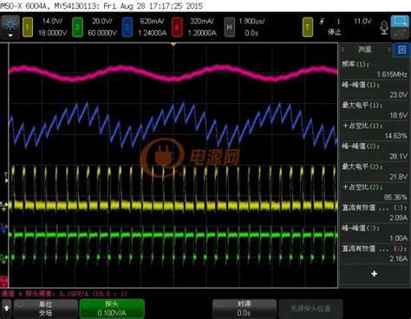Select the blue channel 3 badge
This screenshot has width=411, height=319.
tap(127, 27)
